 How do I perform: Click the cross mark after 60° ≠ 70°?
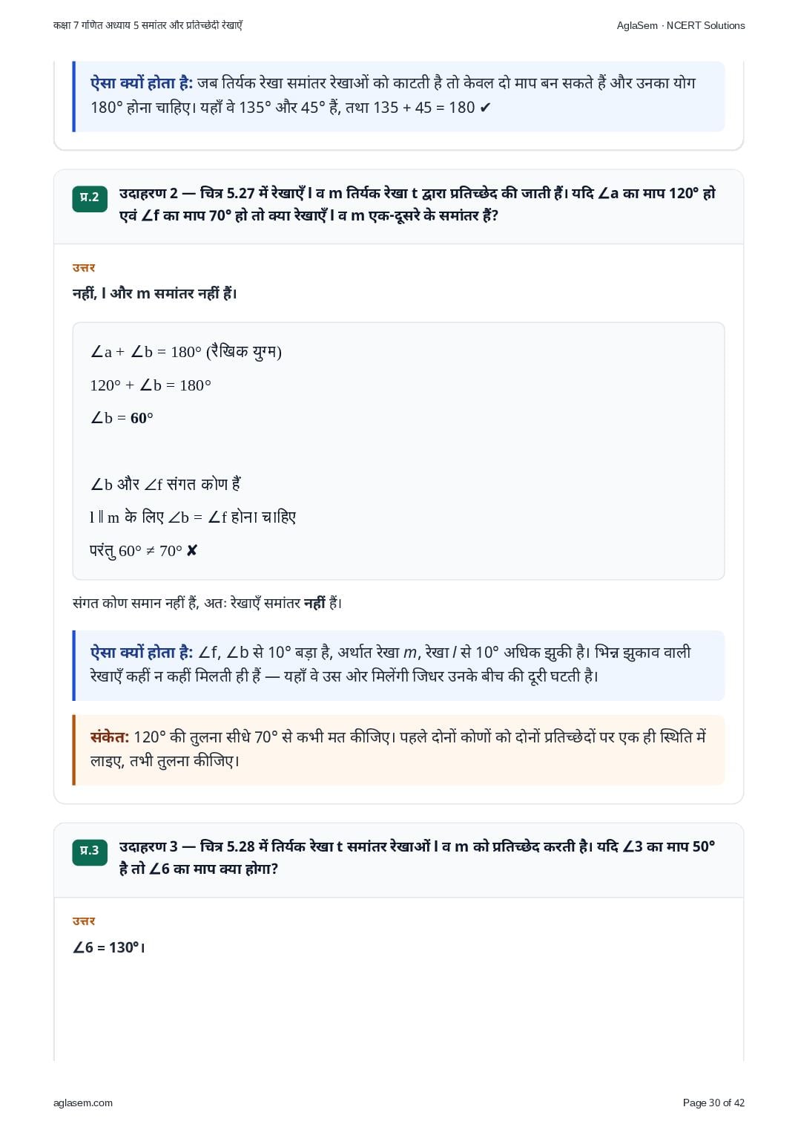click(191, 551)
